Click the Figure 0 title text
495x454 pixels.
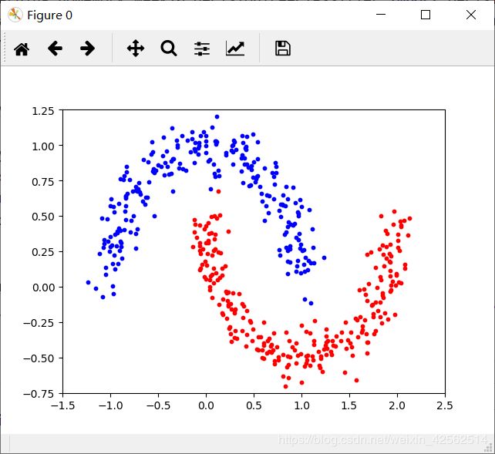pyautogui.click(x=50, y=15)
